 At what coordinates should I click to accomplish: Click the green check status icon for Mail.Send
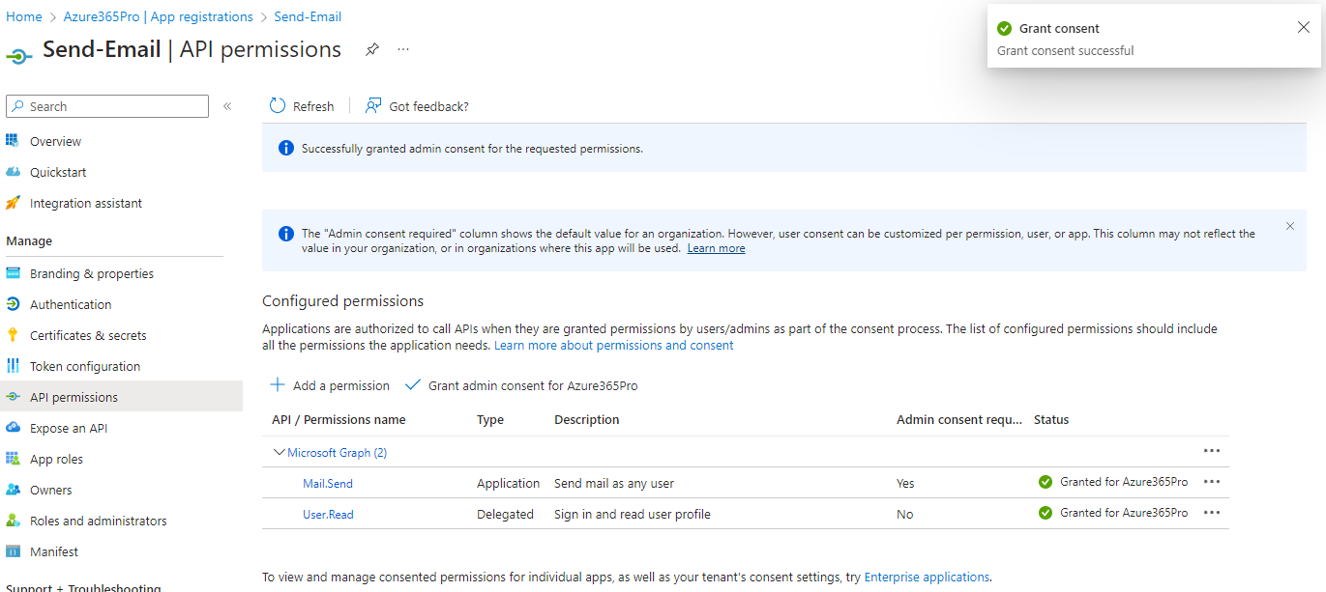[x=1046, y=482]
